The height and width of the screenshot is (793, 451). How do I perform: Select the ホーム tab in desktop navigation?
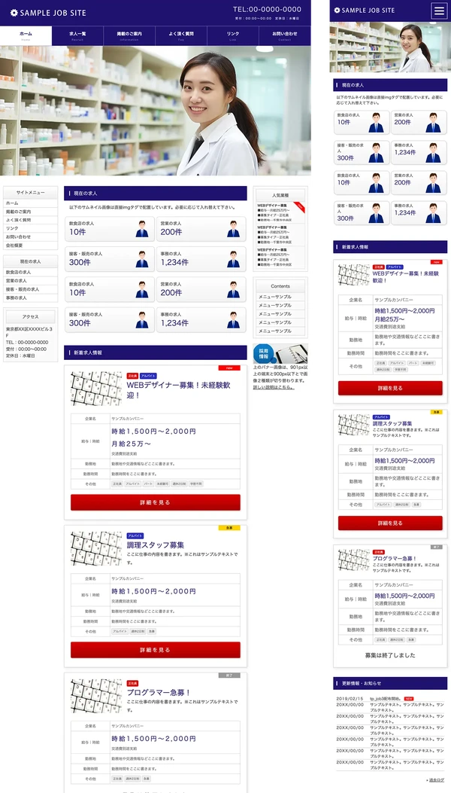[x=26, y=35]
